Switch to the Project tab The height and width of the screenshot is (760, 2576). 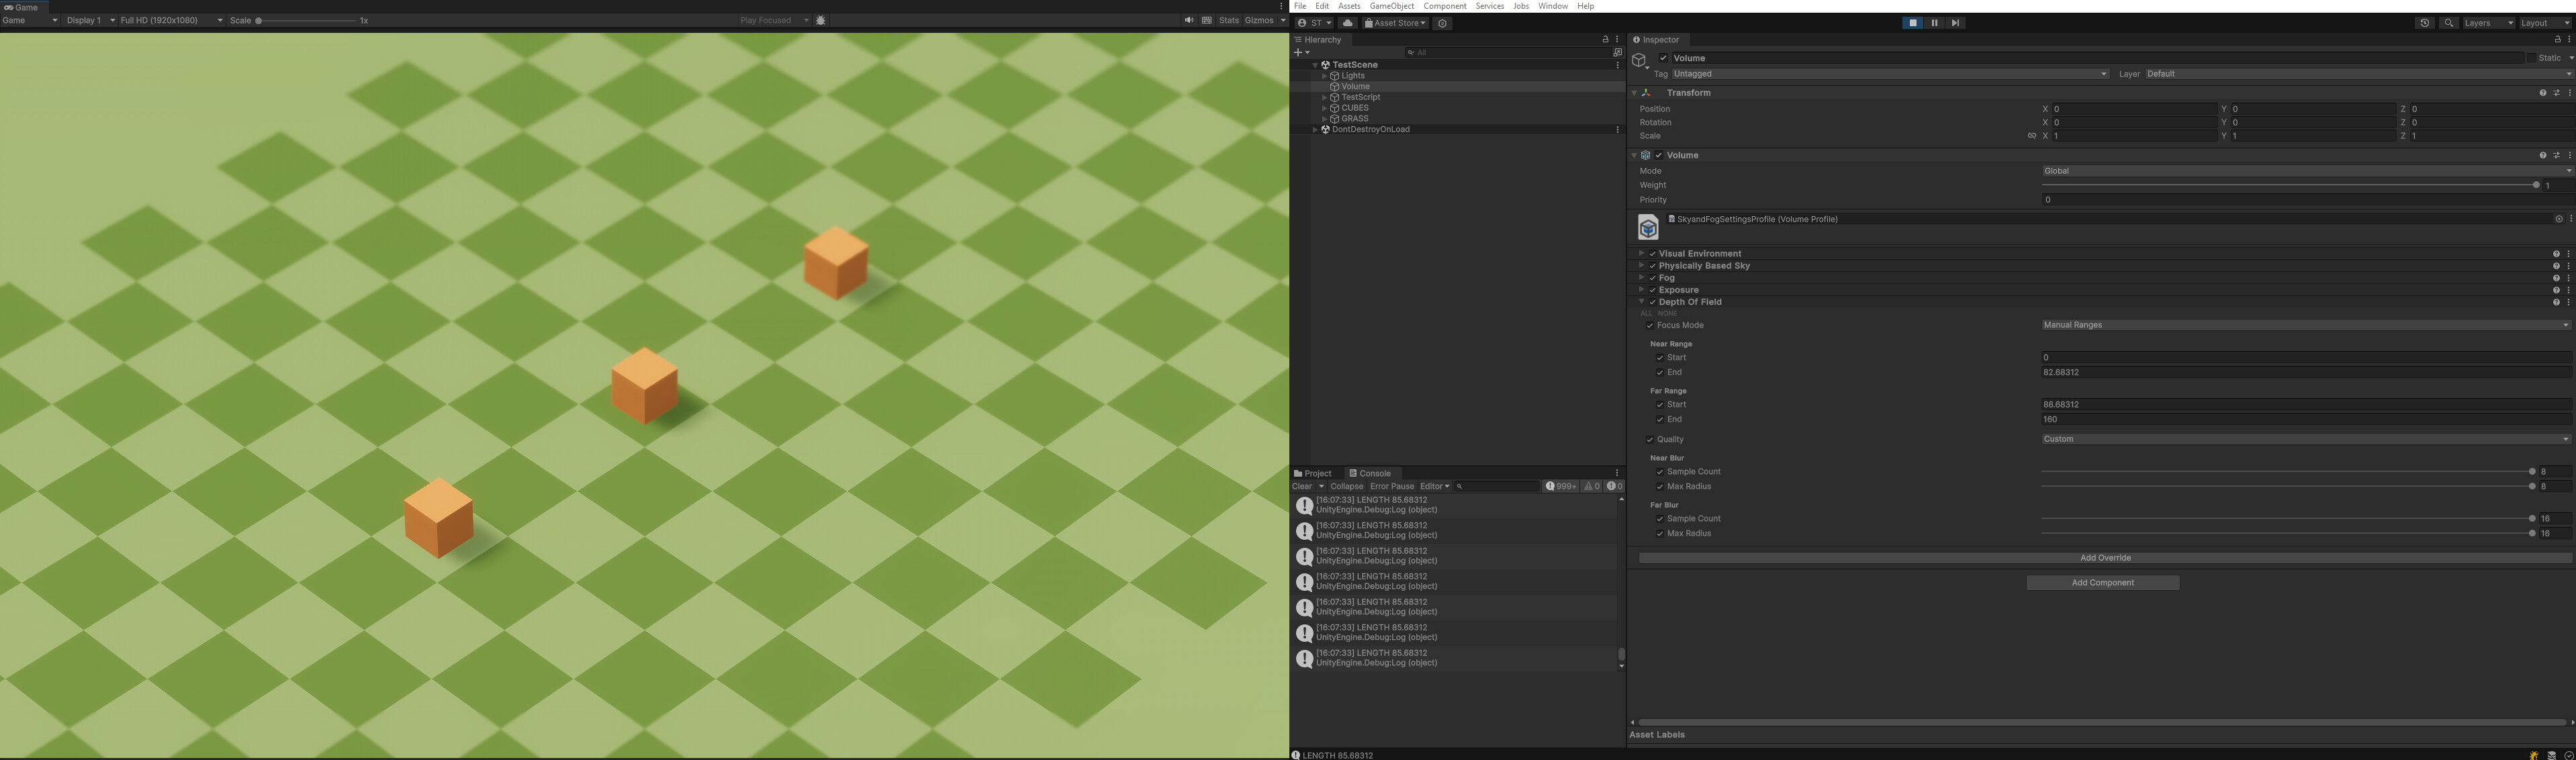click(x=1314, y=473)
